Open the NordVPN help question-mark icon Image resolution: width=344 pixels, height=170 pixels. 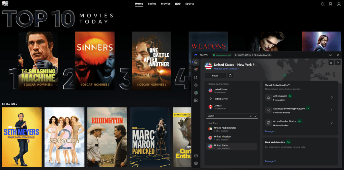pyautogui.click(x=196, y=156)
